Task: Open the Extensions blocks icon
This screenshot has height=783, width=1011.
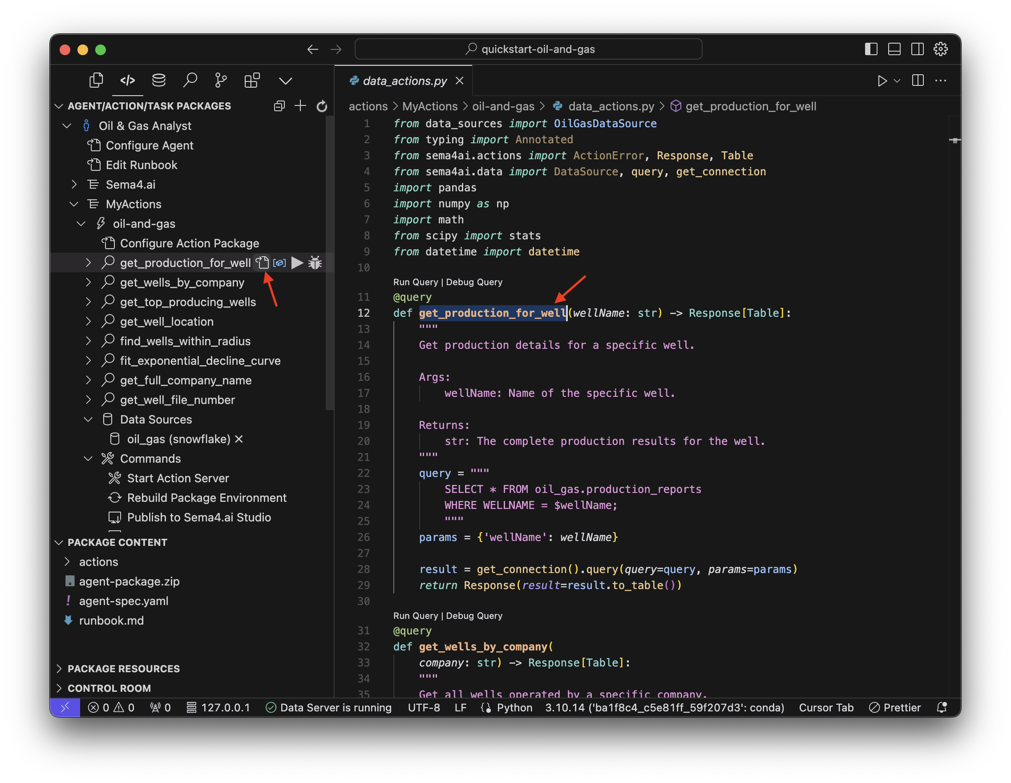Action: (252, 81)
